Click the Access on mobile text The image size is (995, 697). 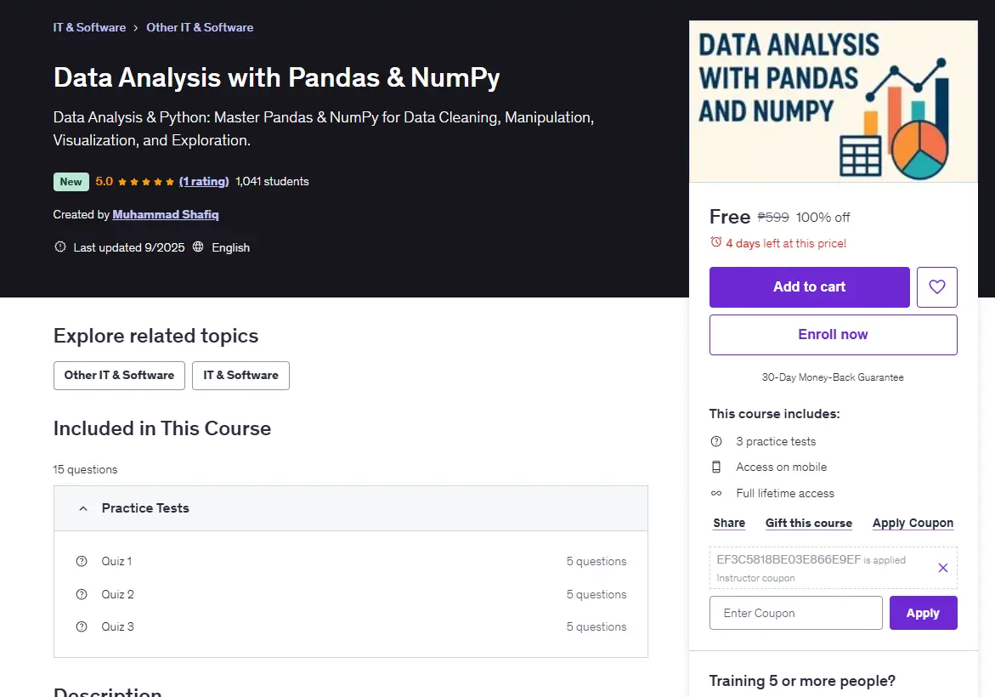coord(781,467)
